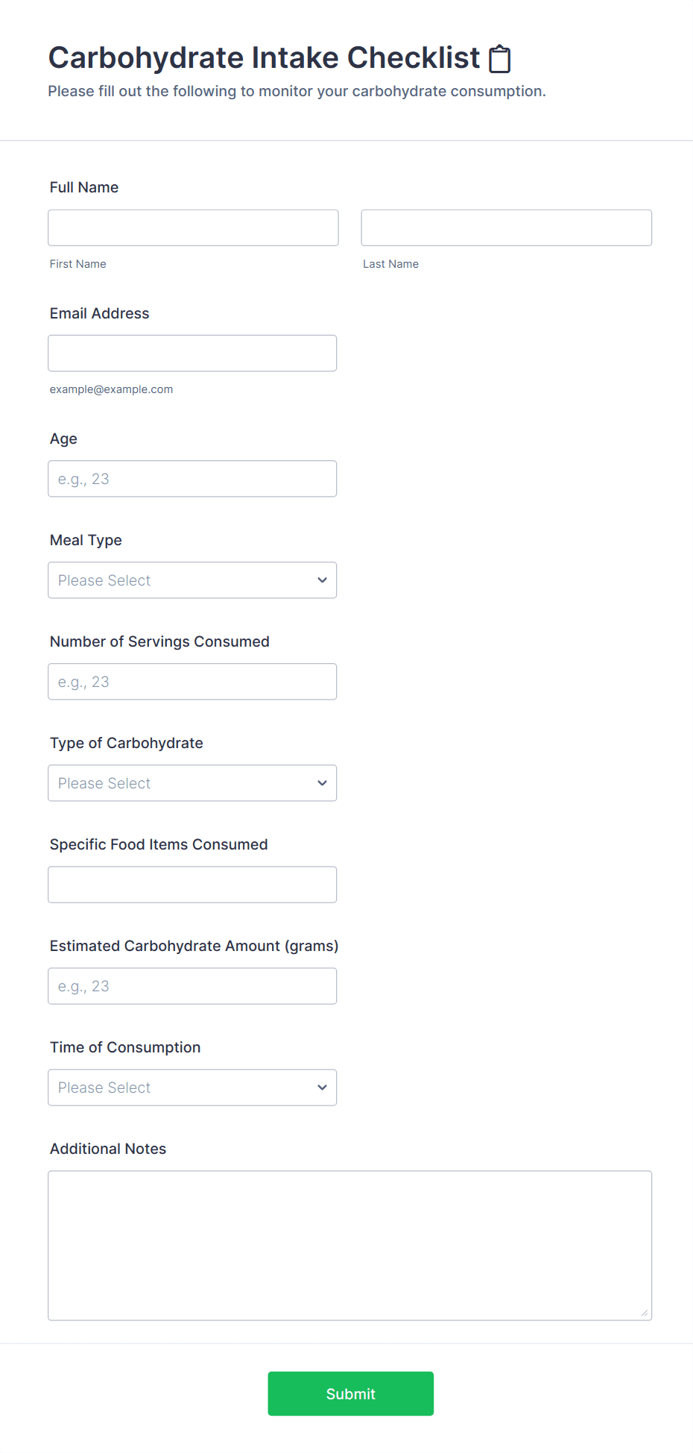Click the Age number field
This screenshot has height=1453, width=693.
[x=192, y=479]
